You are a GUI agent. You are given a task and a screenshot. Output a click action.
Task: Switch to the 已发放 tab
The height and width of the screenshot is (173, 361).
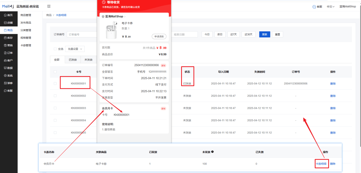(73, 60)
